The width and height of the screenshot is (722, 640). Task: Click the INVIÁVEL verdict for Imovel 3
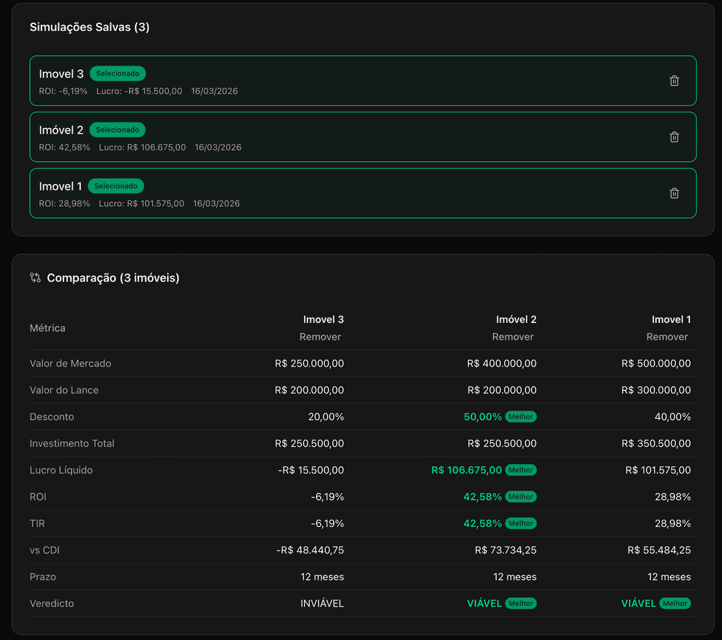click(322, 603)
